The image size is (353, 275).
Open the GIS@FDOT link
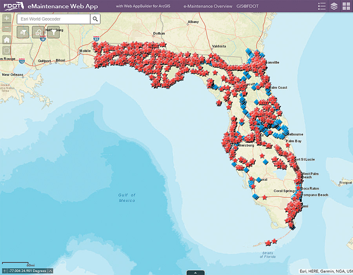coord(247,6)
